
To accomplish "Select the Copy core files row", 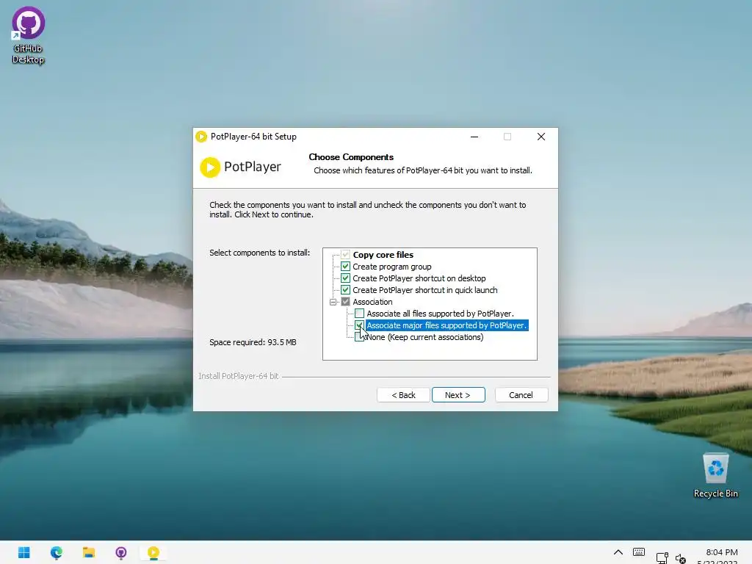I will click(383, 255).
